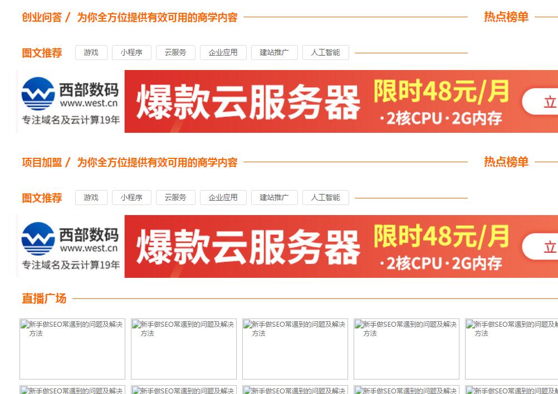Select 游戏 tag under 创业问答 section

coord(91,53)
